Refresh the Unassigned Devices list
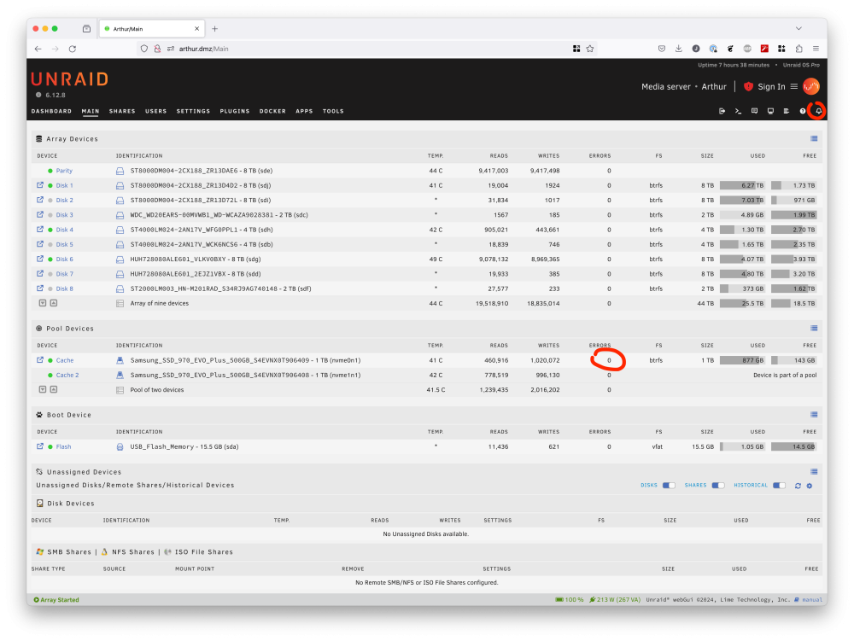Screen dimensions: 854x641 (x=798, y=486)
